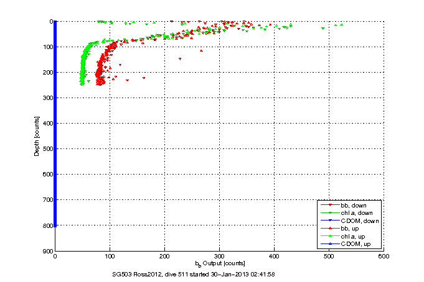424x282 pixels.
Task: Click the 'bb Output [counts]' x-axis label
Action: point(220,263)
